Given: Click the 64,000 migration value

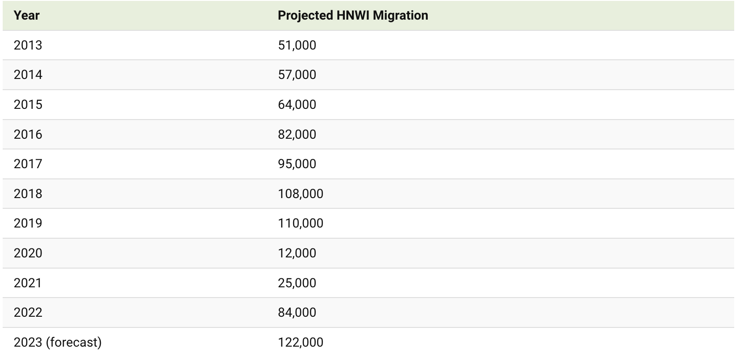Looking at the screenshot, I should click(297, 104).
